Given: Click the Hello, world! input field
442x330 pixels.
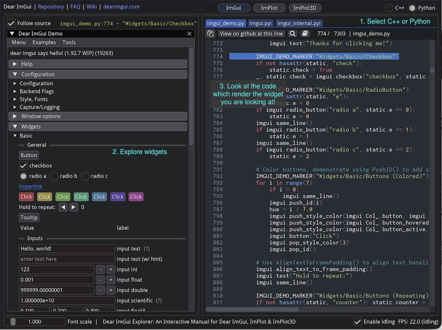Looking at the screenshot, I should click(x=66, y=248).
